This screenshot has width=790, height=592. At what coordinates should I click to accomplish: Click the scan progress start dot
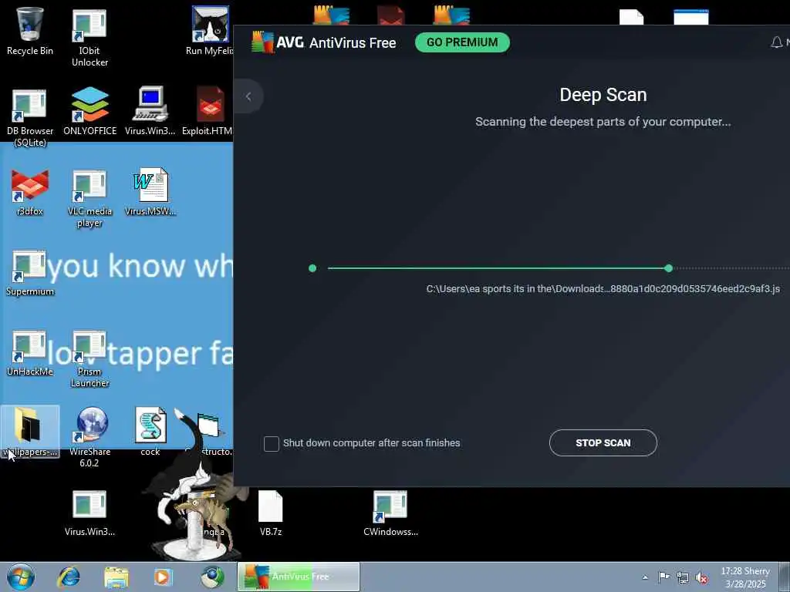(312, 268)
